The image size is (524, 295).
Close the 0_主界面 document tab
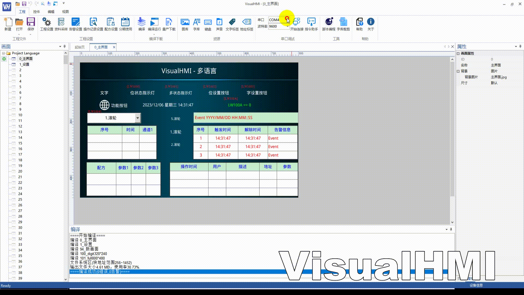click(114, 47)
